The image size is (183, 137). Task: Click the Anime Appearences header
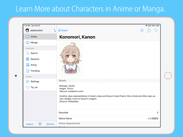coord(109,123)
